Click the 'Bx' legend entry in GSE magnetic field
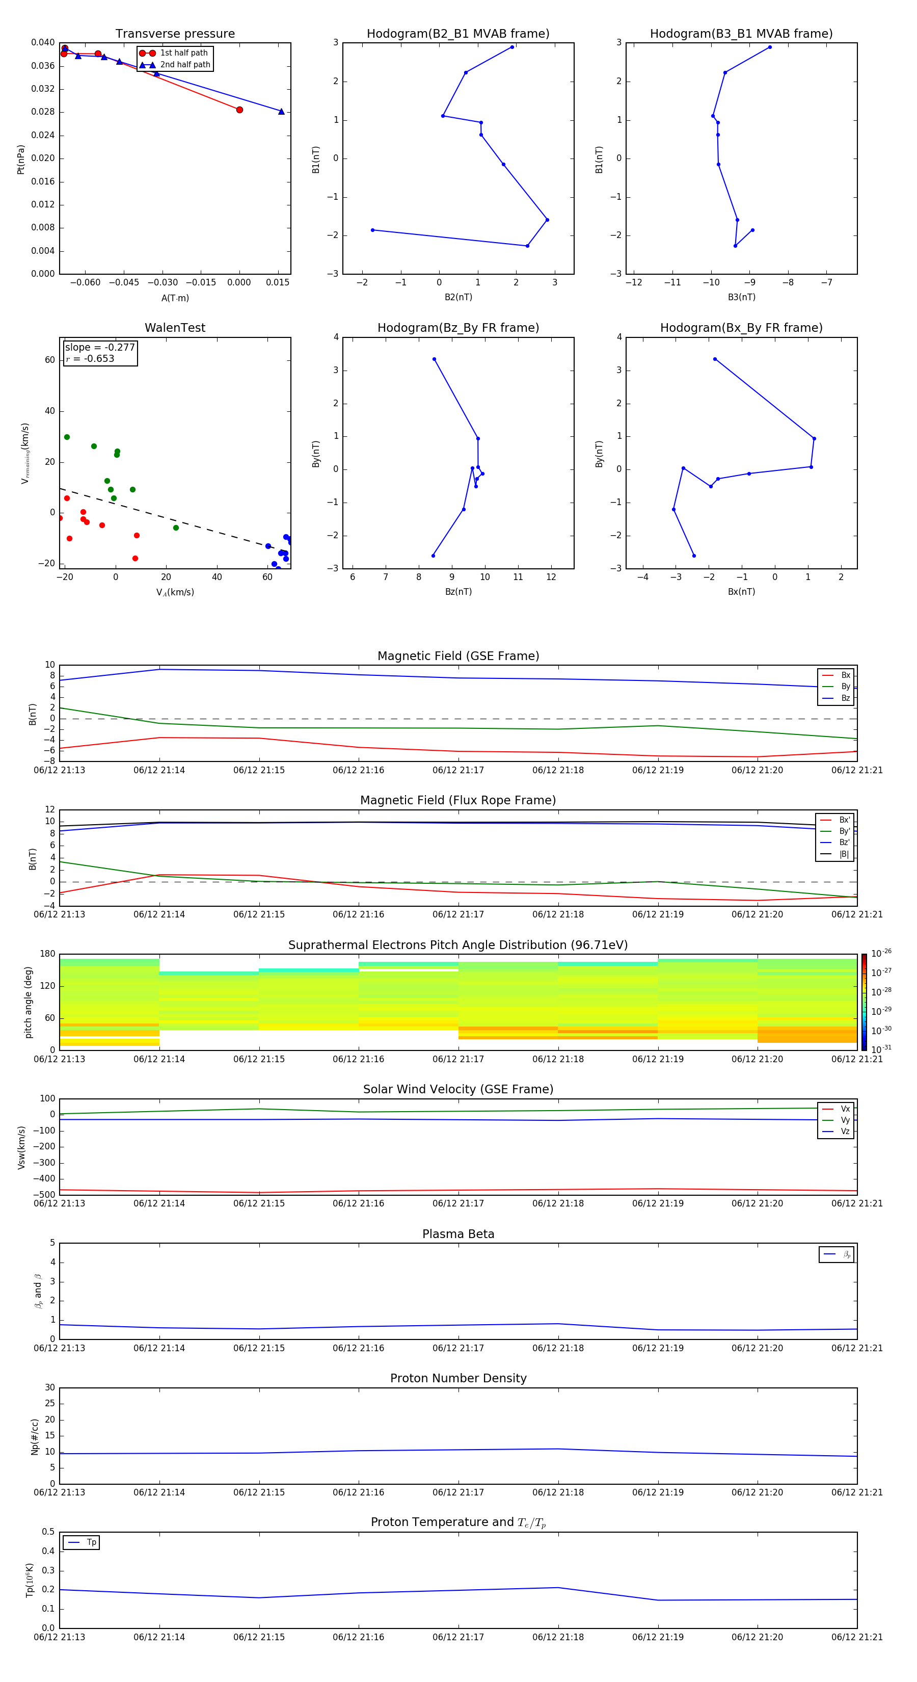 coord(836,676)
